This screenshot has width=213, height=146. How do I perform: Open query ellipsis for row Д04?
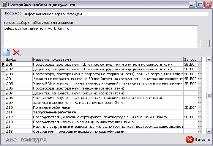coord(199,79)
